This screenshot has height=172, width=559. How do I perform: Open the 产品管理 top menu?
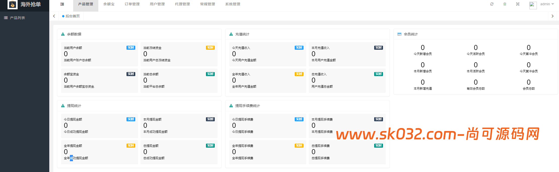pos(85,4)
